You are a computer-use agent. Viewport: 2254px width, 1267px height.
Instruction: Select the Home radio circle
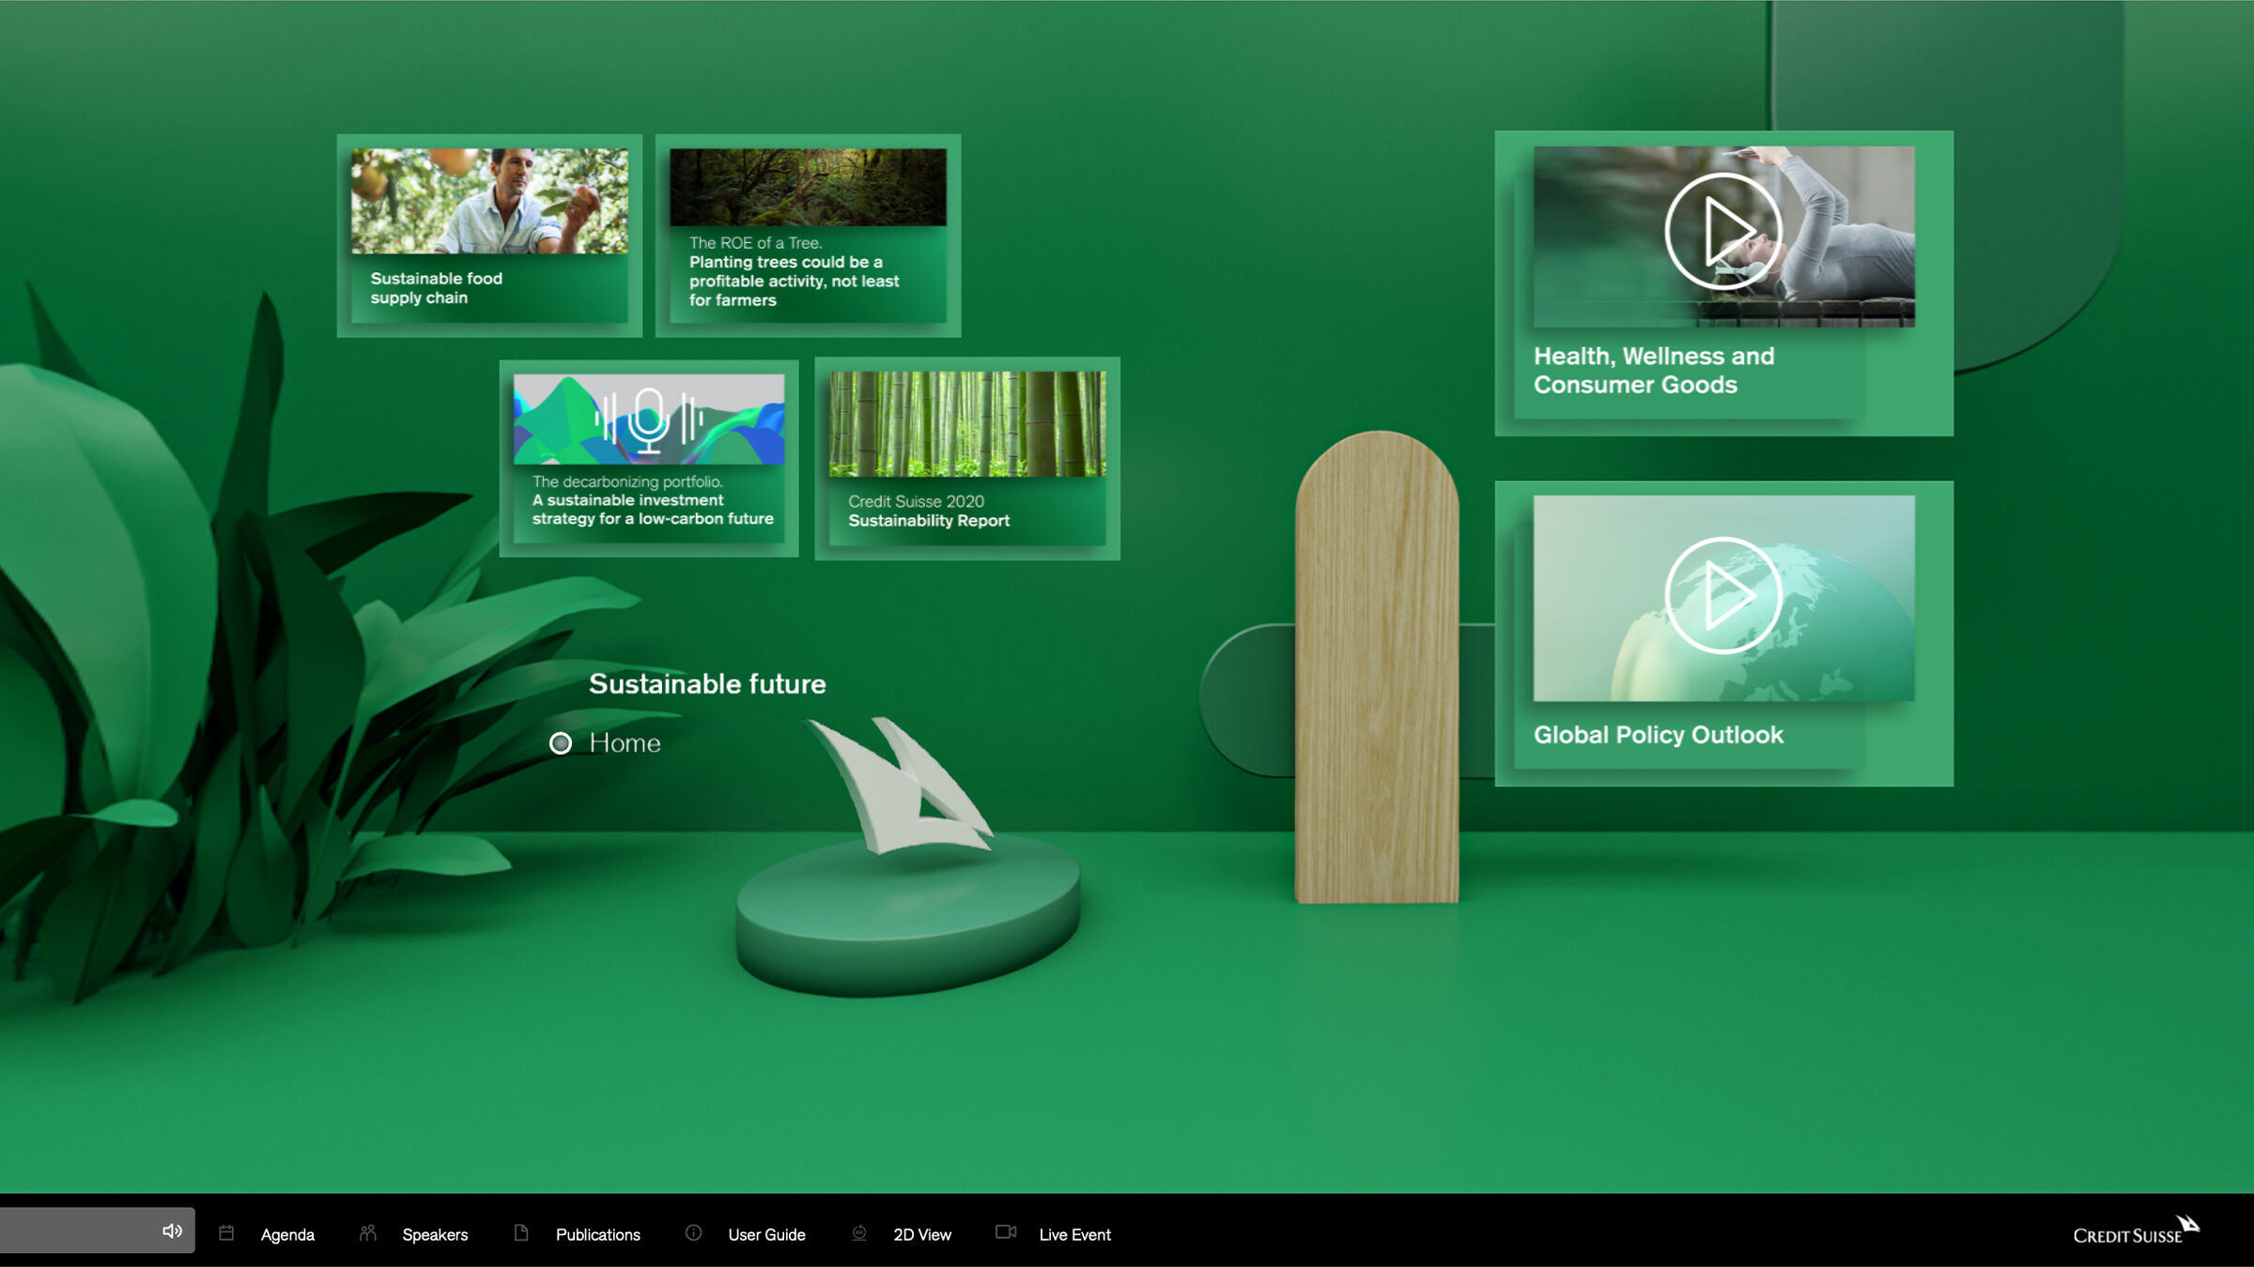click(561, 743)
